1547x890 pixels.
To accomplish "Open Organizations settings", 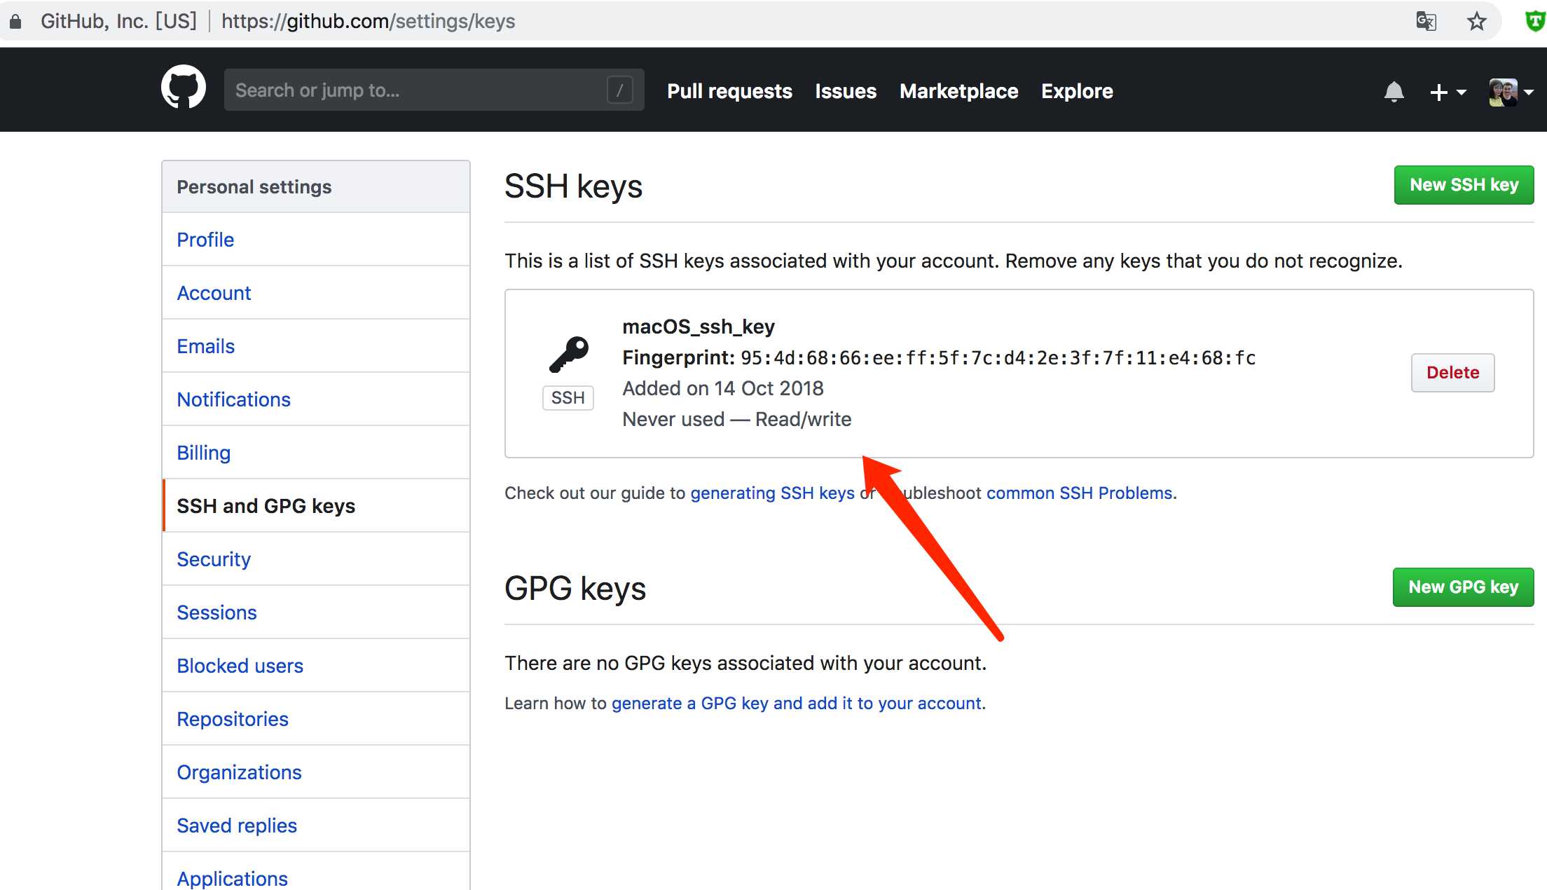I will click(x=316, y=772).
